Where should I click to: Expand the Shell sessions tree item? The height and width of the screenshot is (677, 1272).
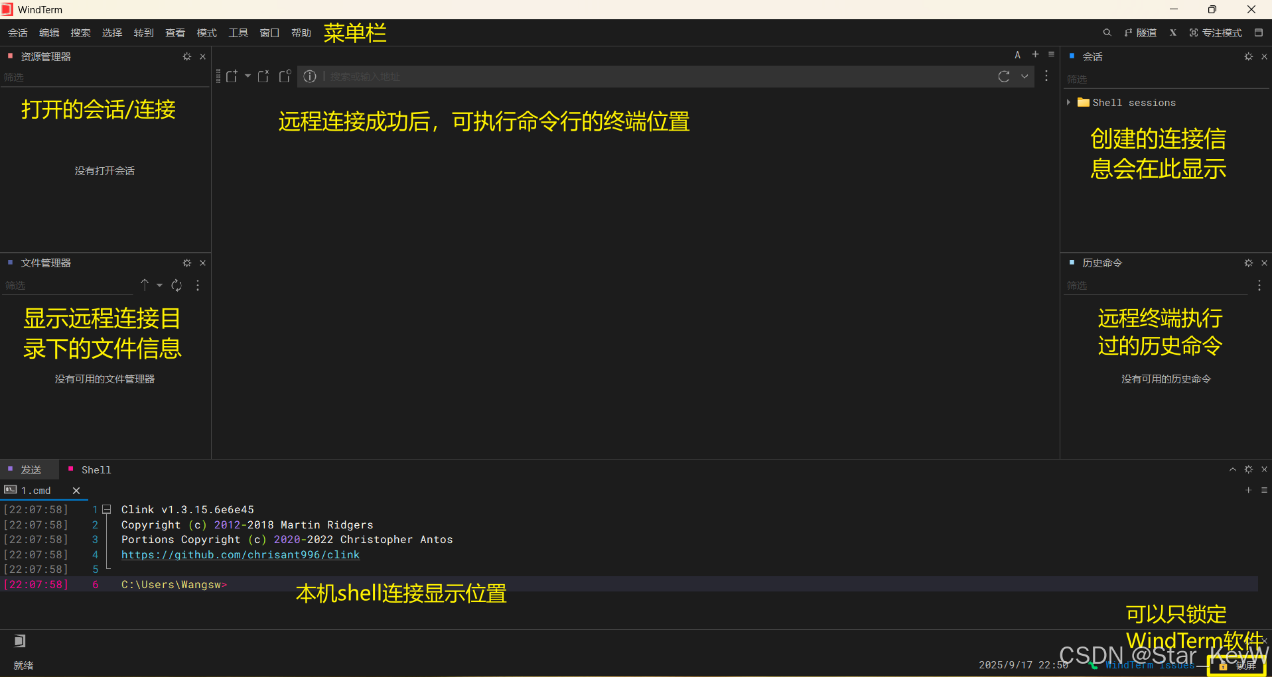(1069, 103)
